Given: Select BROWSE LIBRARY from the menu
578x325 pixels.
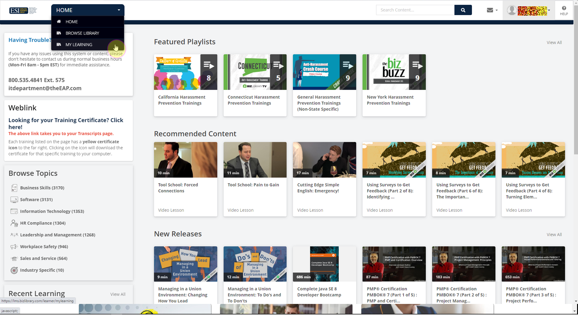Looking at the screenshot, I should click(82, 33).
